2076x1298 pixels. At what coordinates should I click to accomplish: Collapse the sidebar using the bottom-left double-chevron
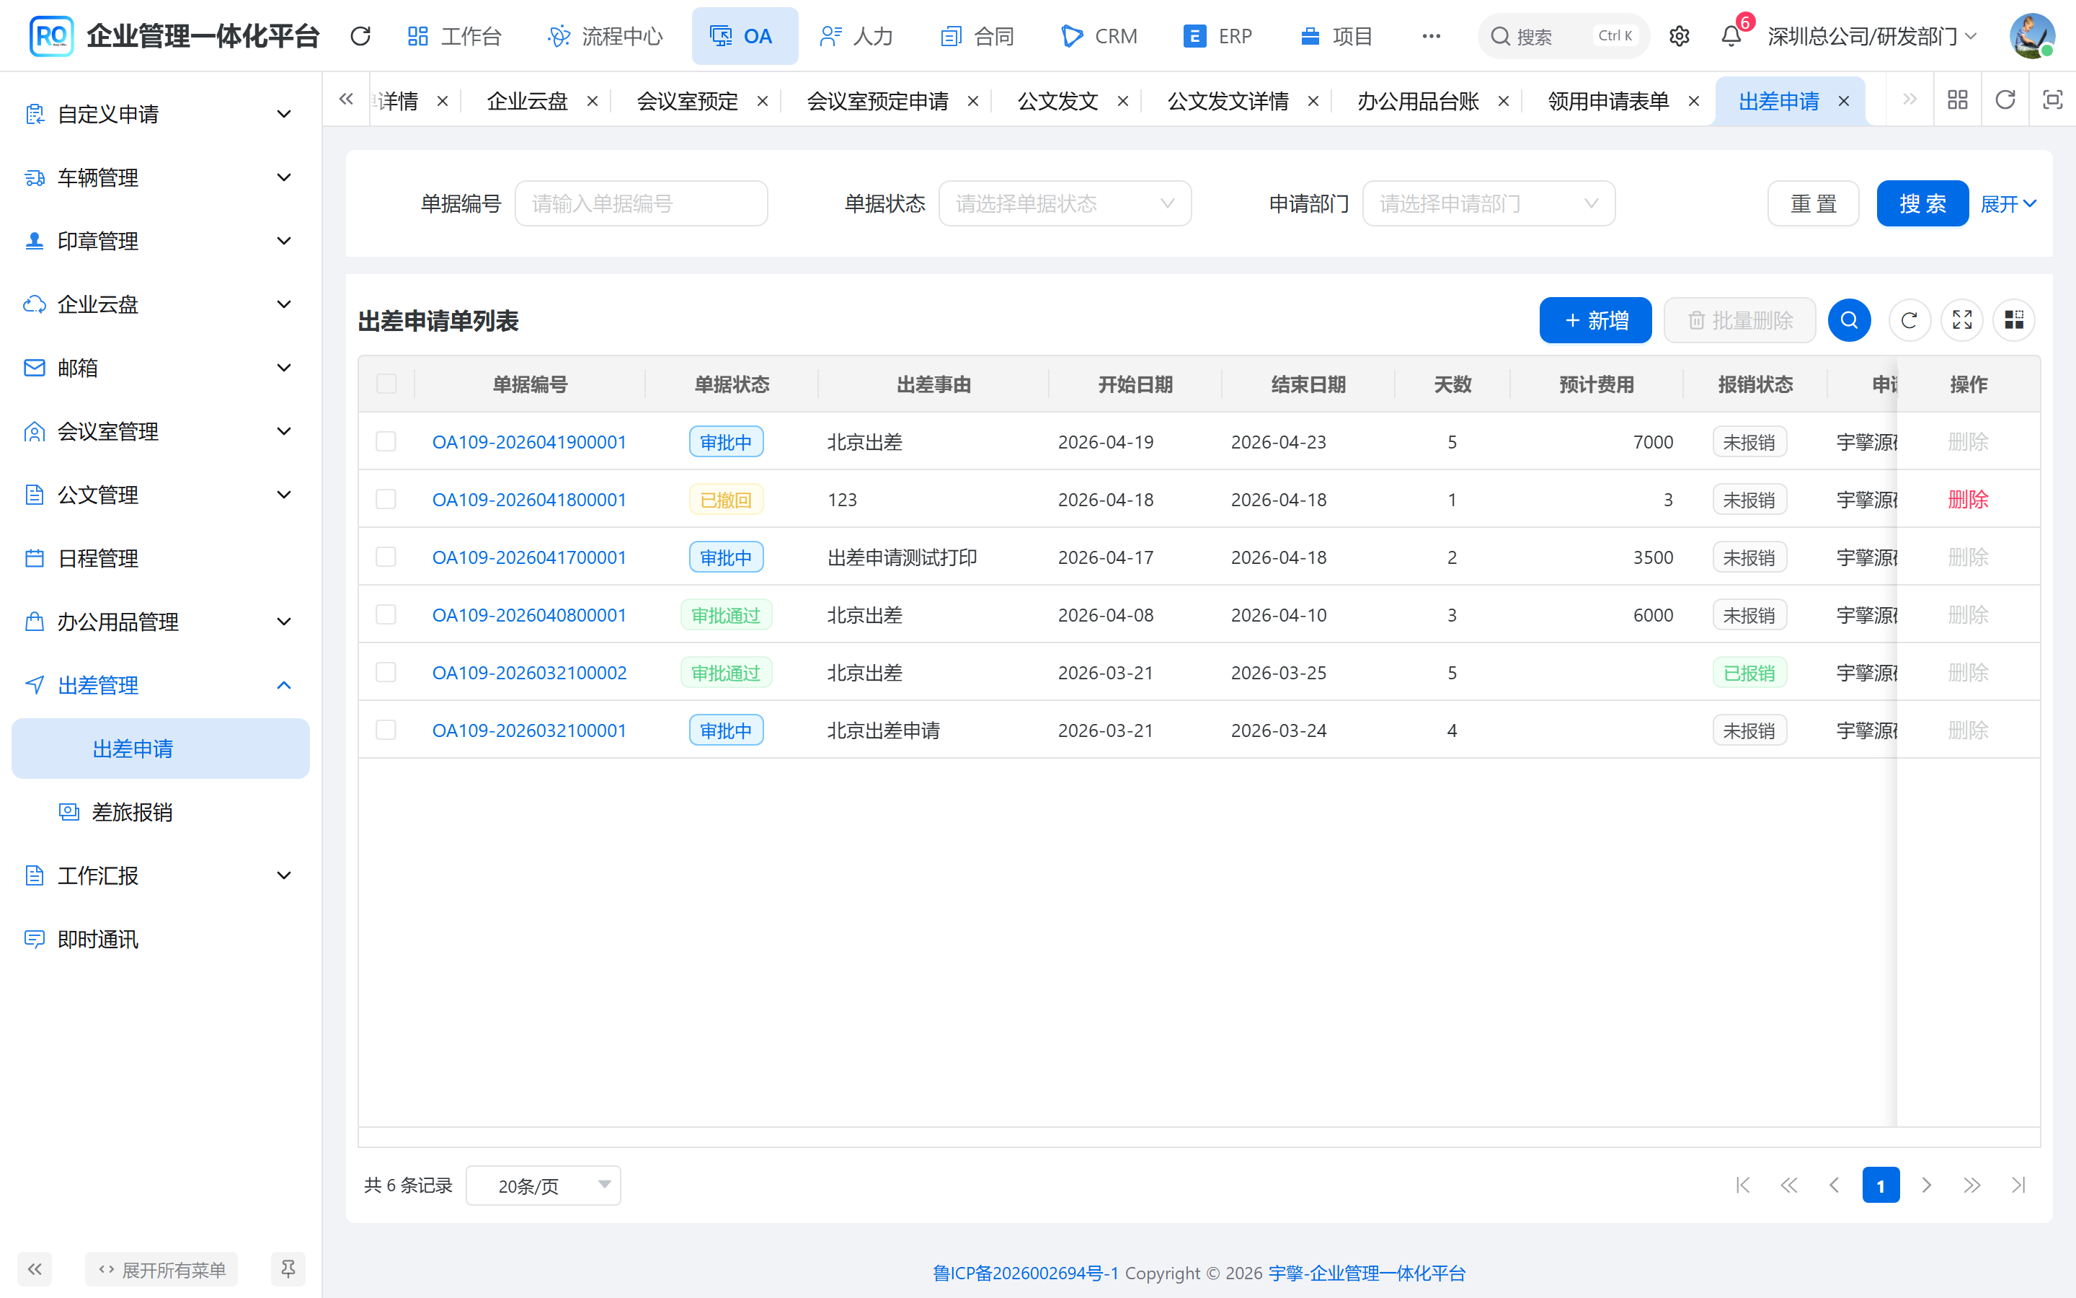tap(35, 1269)
